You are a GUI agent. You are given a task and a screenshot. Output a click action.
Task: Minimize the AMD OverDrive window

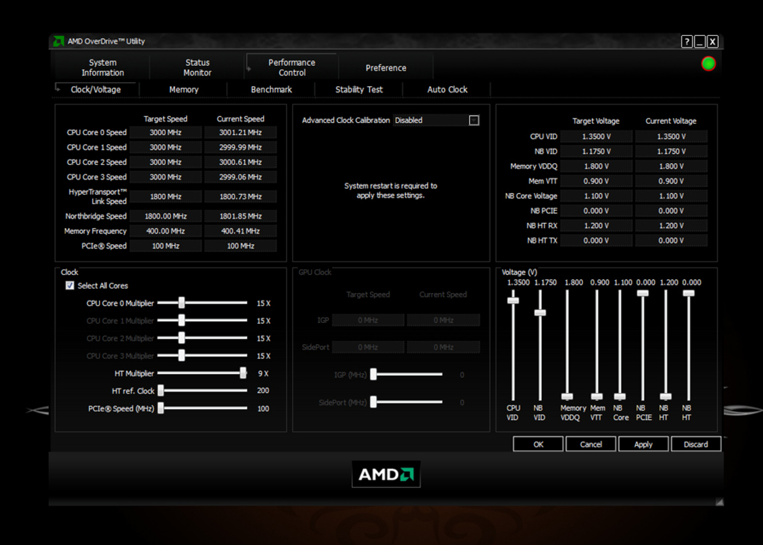pos(700,42)
